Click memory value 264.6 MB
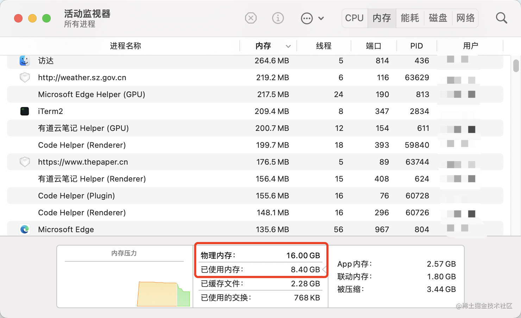Viewport: 521px width, 318px height. tap(272, 61)
